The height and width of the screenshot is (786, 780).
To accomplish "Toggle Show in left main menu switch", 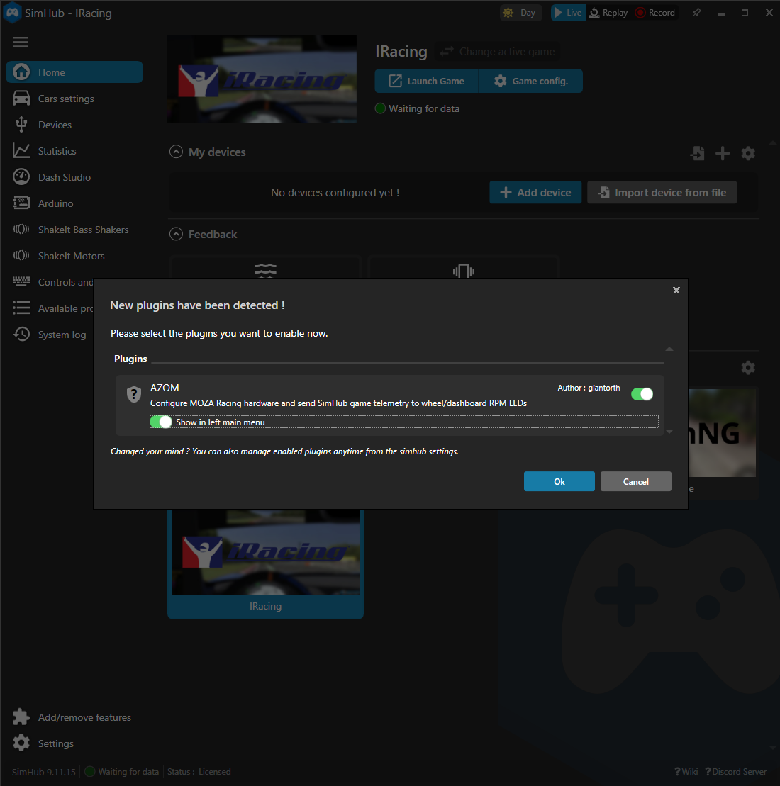I will click(x=160, y=422).
